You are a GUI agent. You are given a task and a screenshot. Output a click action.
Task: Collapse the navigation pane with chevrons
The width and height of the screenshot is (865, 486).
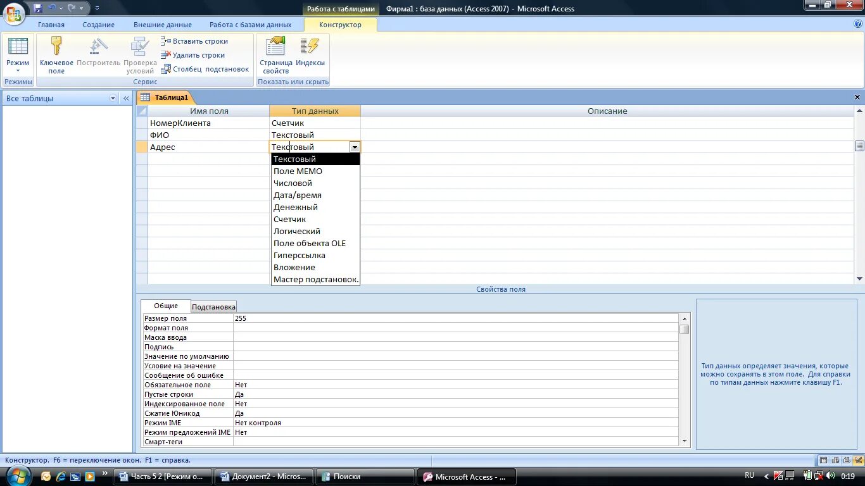tap(126, 98)
